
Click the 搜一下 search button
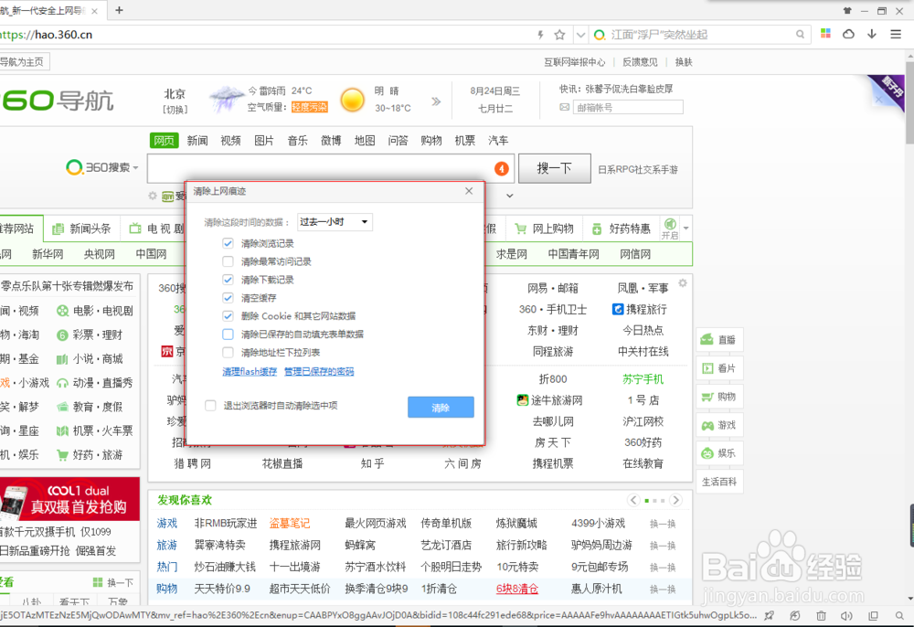point(555,168)
